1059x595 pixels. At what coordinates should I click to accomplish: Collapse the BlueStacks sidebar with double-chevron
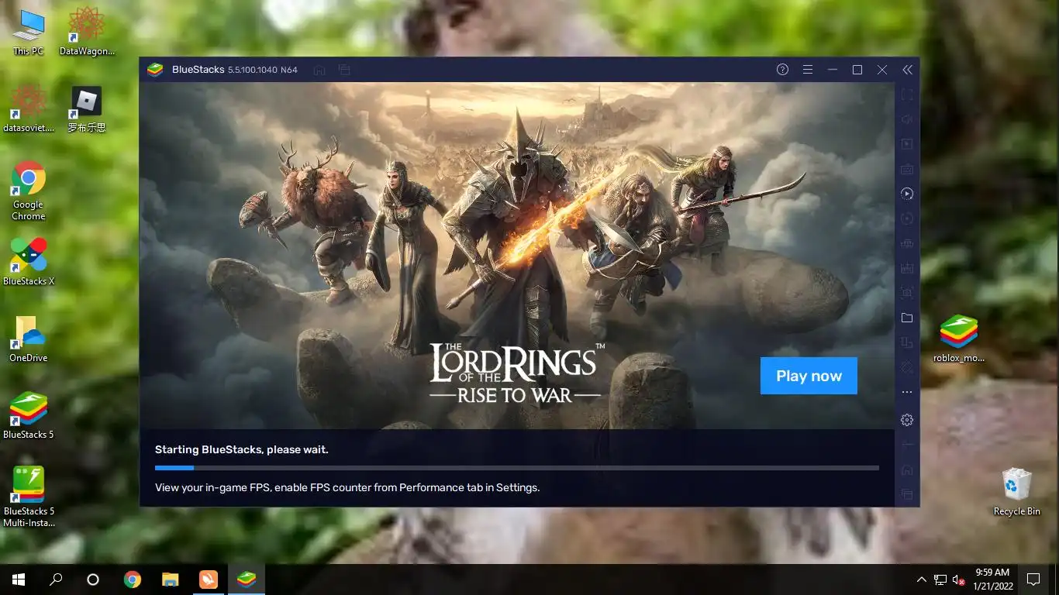[907, 70]
